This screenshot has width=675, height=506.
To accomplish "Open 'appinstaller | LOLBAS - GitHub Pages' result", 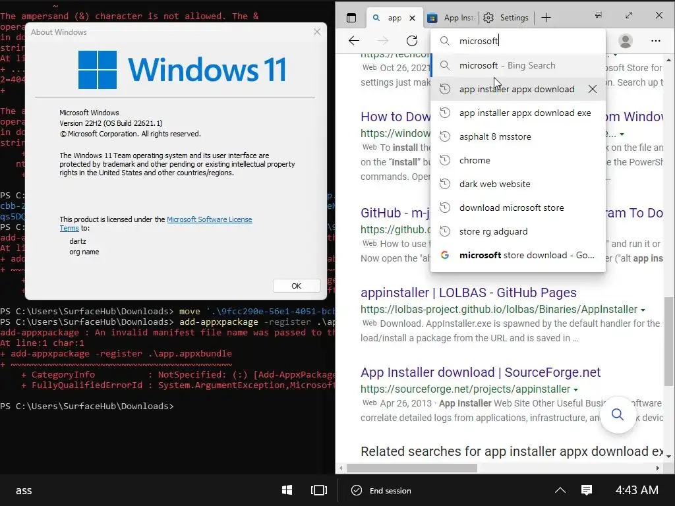I will point(469,293).
